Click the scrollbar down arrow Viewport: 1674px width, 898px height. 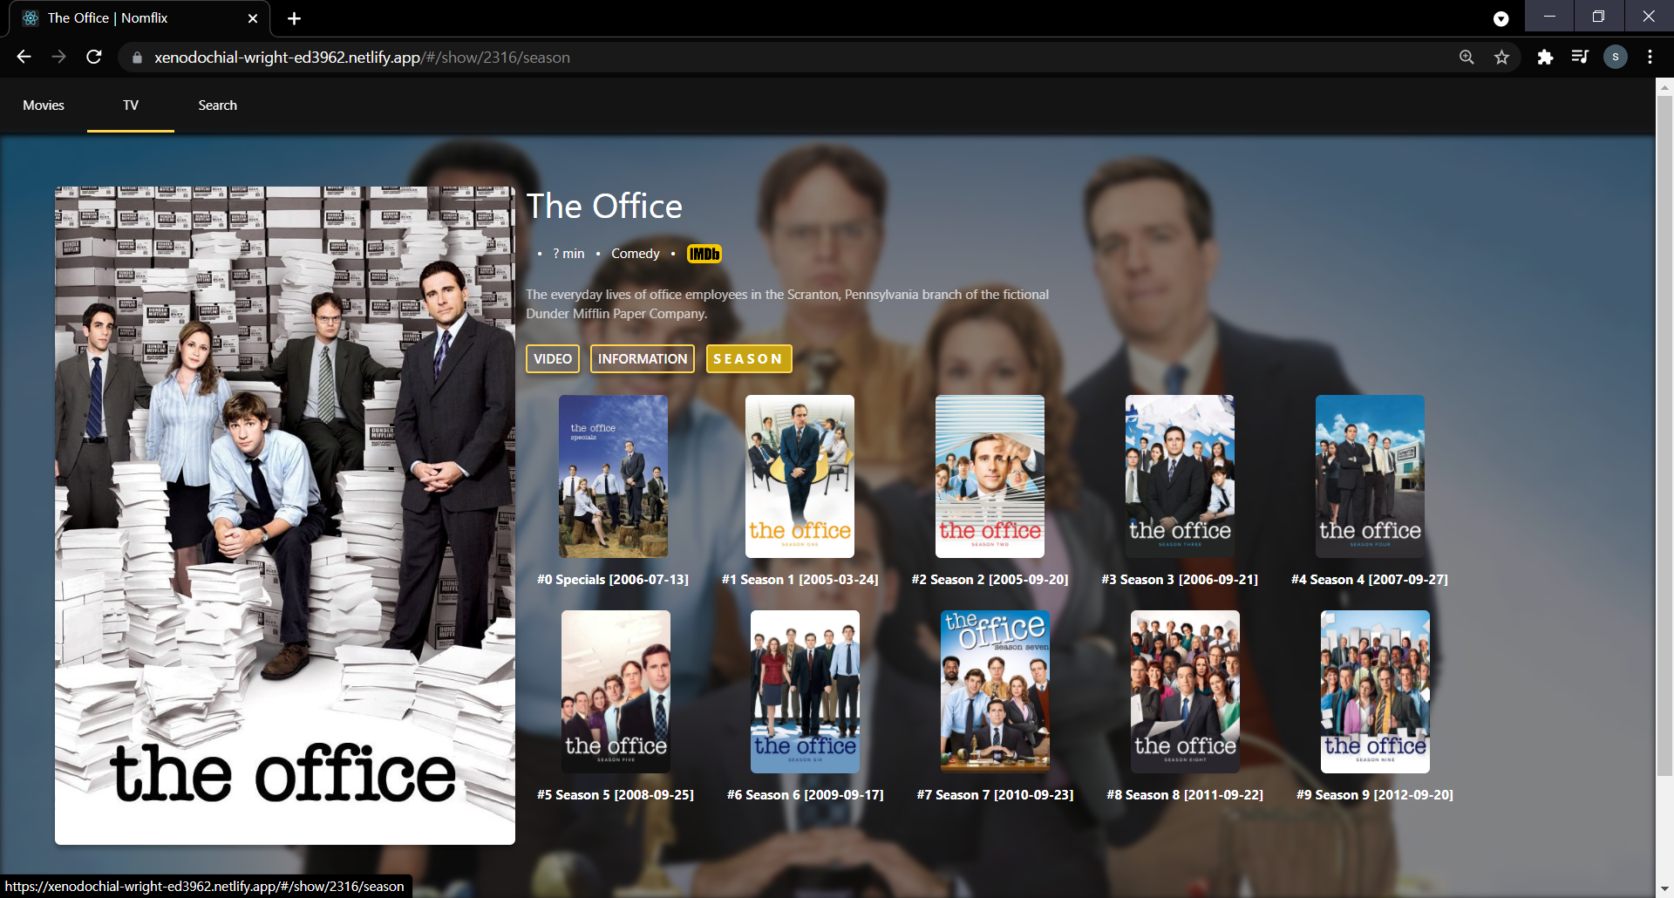[x=1664, y=889]
